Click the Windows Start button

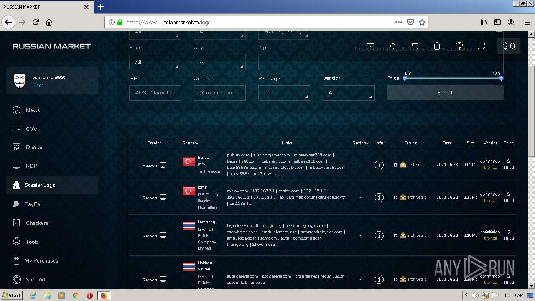click(x=12, y=295)
